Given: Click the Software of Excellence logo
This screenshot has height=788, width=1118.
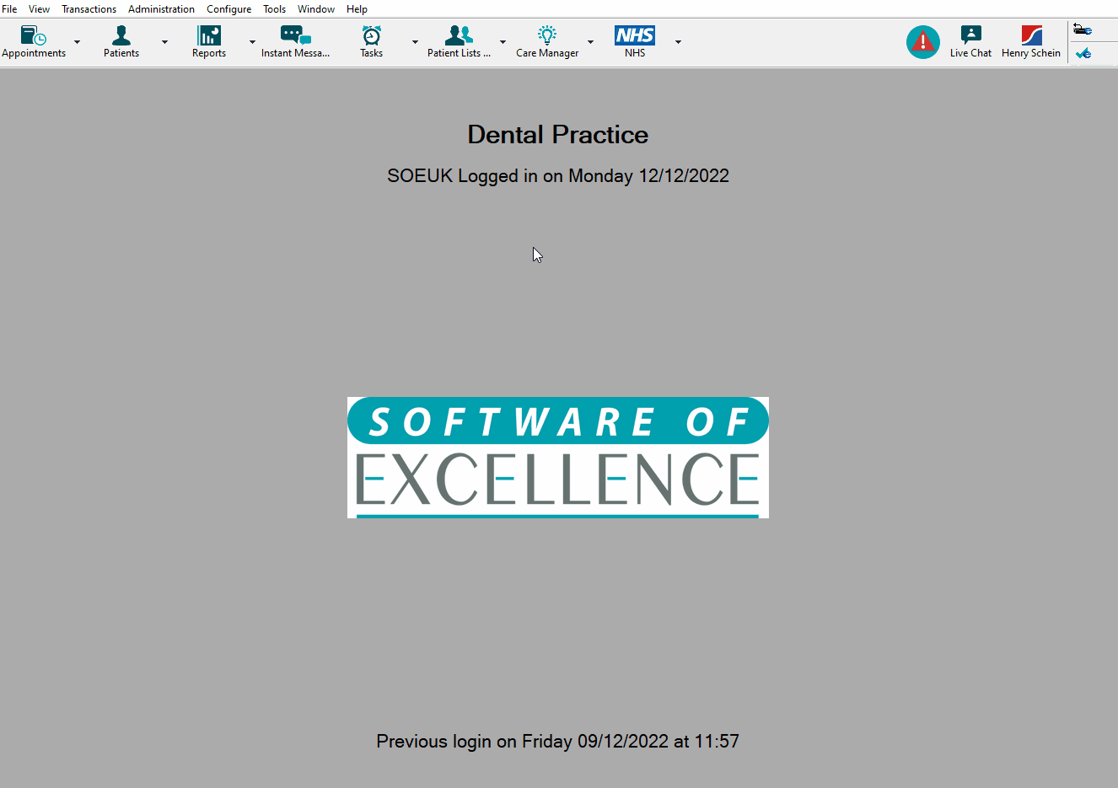Looking at the screenshot, I should (x=558, y=458).
